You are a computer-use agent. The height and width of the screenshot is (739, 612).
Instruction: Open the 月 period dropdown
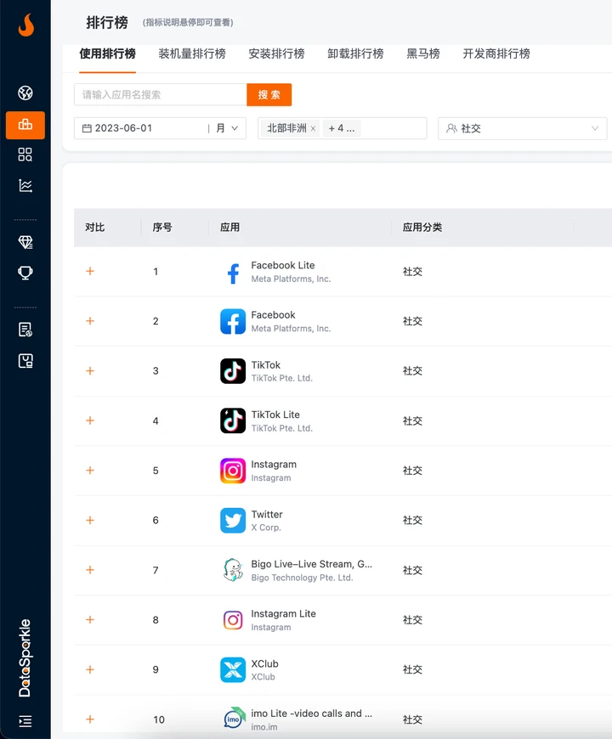(227, 128)
